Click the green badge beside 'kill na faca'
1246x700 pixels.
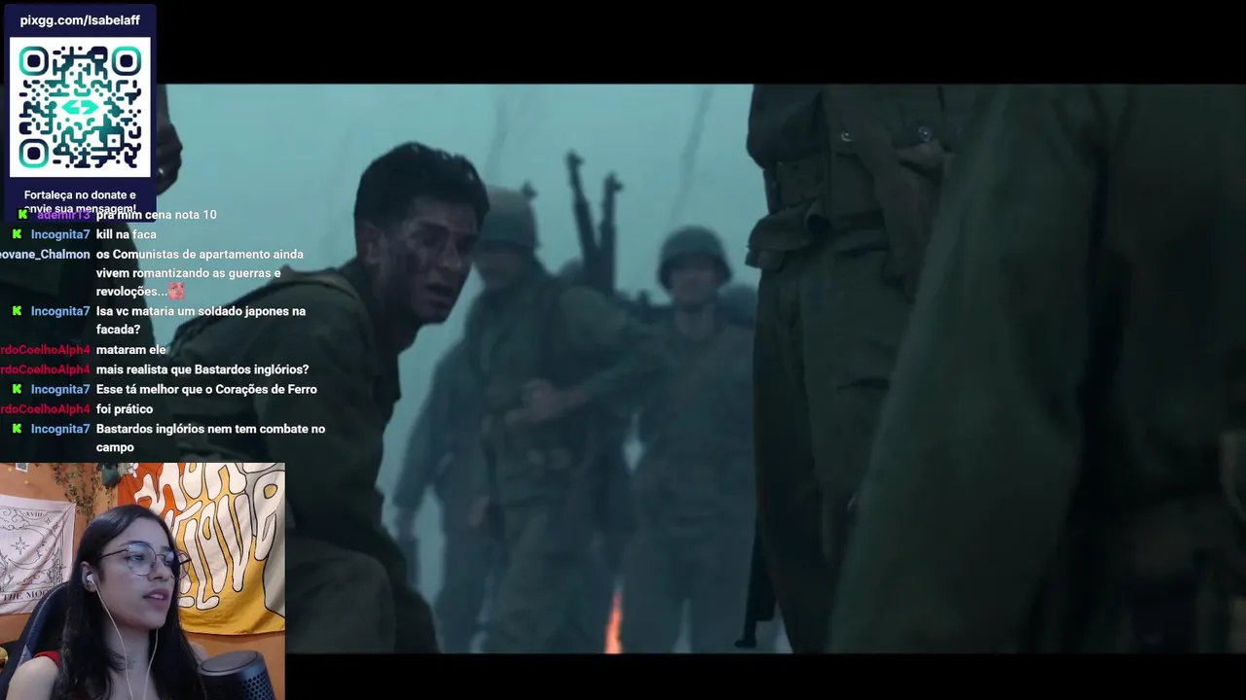coord(17,234)
